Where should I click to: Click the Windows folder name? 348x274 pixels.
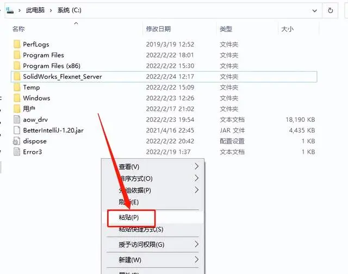point(36,98)
